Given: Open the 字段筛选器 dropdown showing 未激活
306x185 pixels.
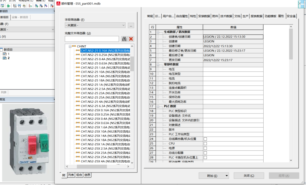Looking at the screenshot, I should (x=95, y=25).
